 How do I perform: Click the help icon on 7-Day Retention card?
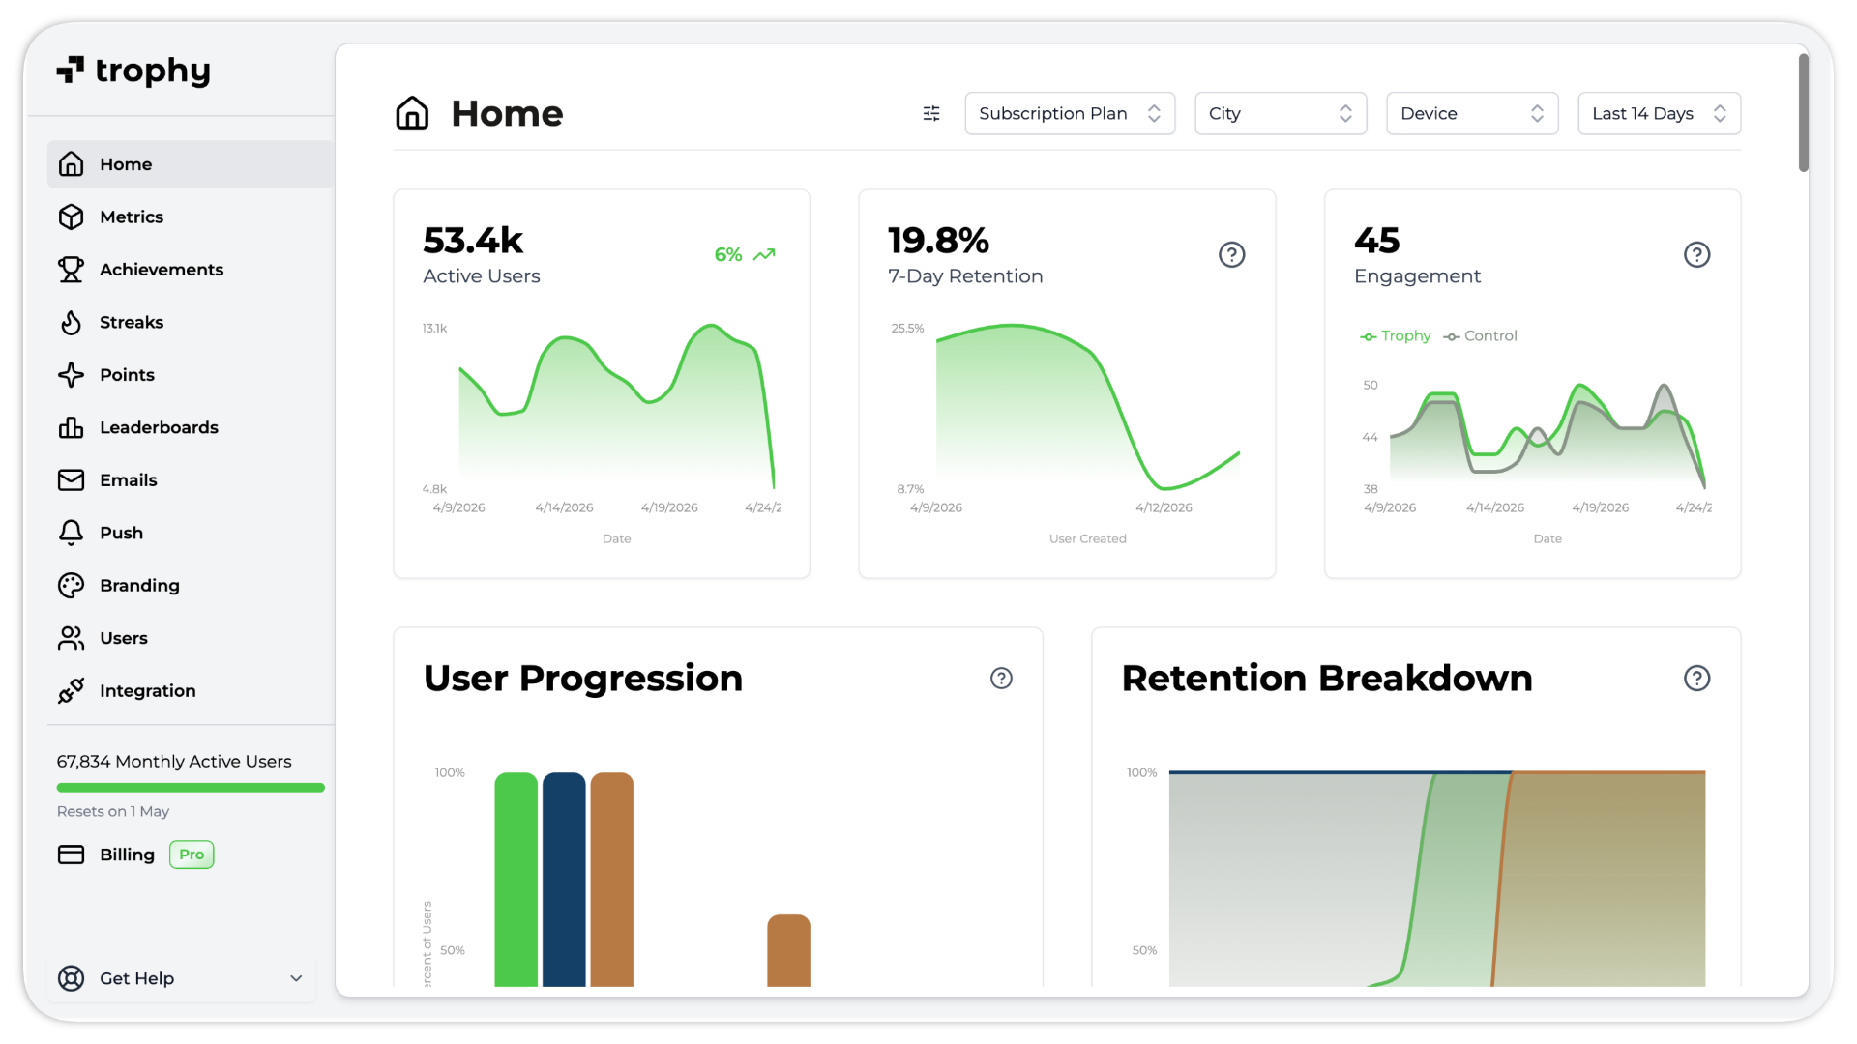1231,255
